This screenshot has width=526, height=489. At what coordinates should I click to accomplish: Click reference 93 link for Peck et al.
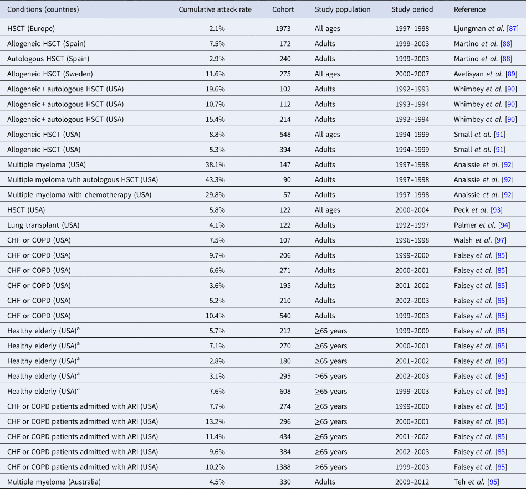click(x=497, y=210)
